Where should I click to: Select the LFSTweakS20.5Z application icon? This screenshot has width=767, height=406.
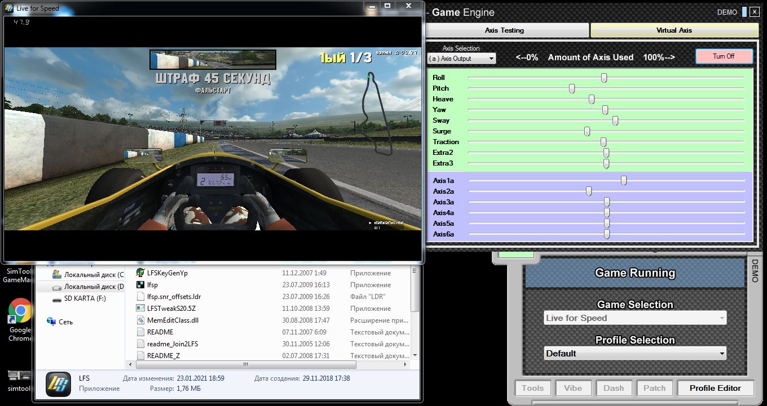pyautogui.click(x=141, y=308)
